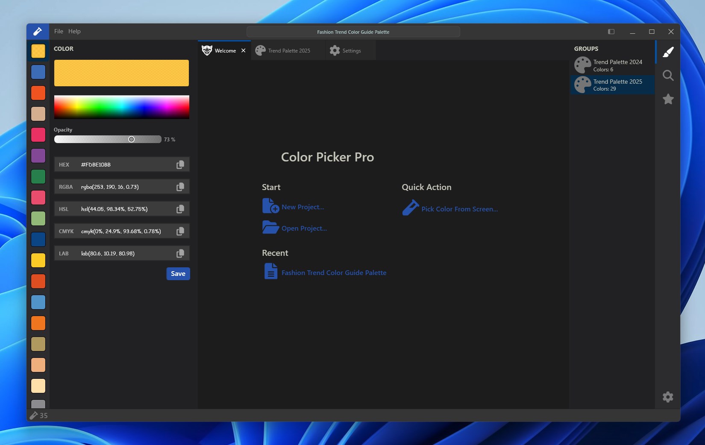Image resolution: width=705 pixels, height=445 pixels.
Task: Click the status bar eyedropper icon
Action: coord(33,415)
